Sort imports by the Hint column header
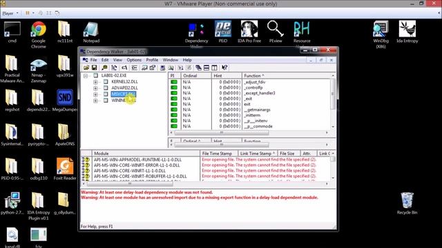The image size is (442, 248). point(227,76)
